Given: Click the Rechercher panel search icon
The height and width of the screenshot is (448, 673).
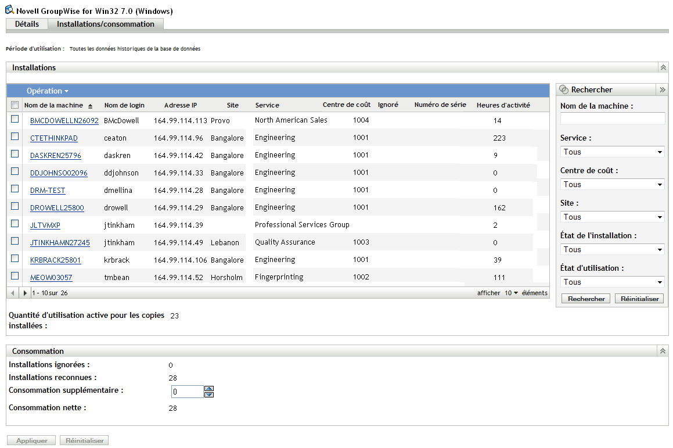Looking at the screenshot, I should pos(564,89).
